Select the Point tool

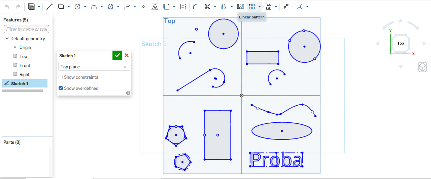[143, 6]
